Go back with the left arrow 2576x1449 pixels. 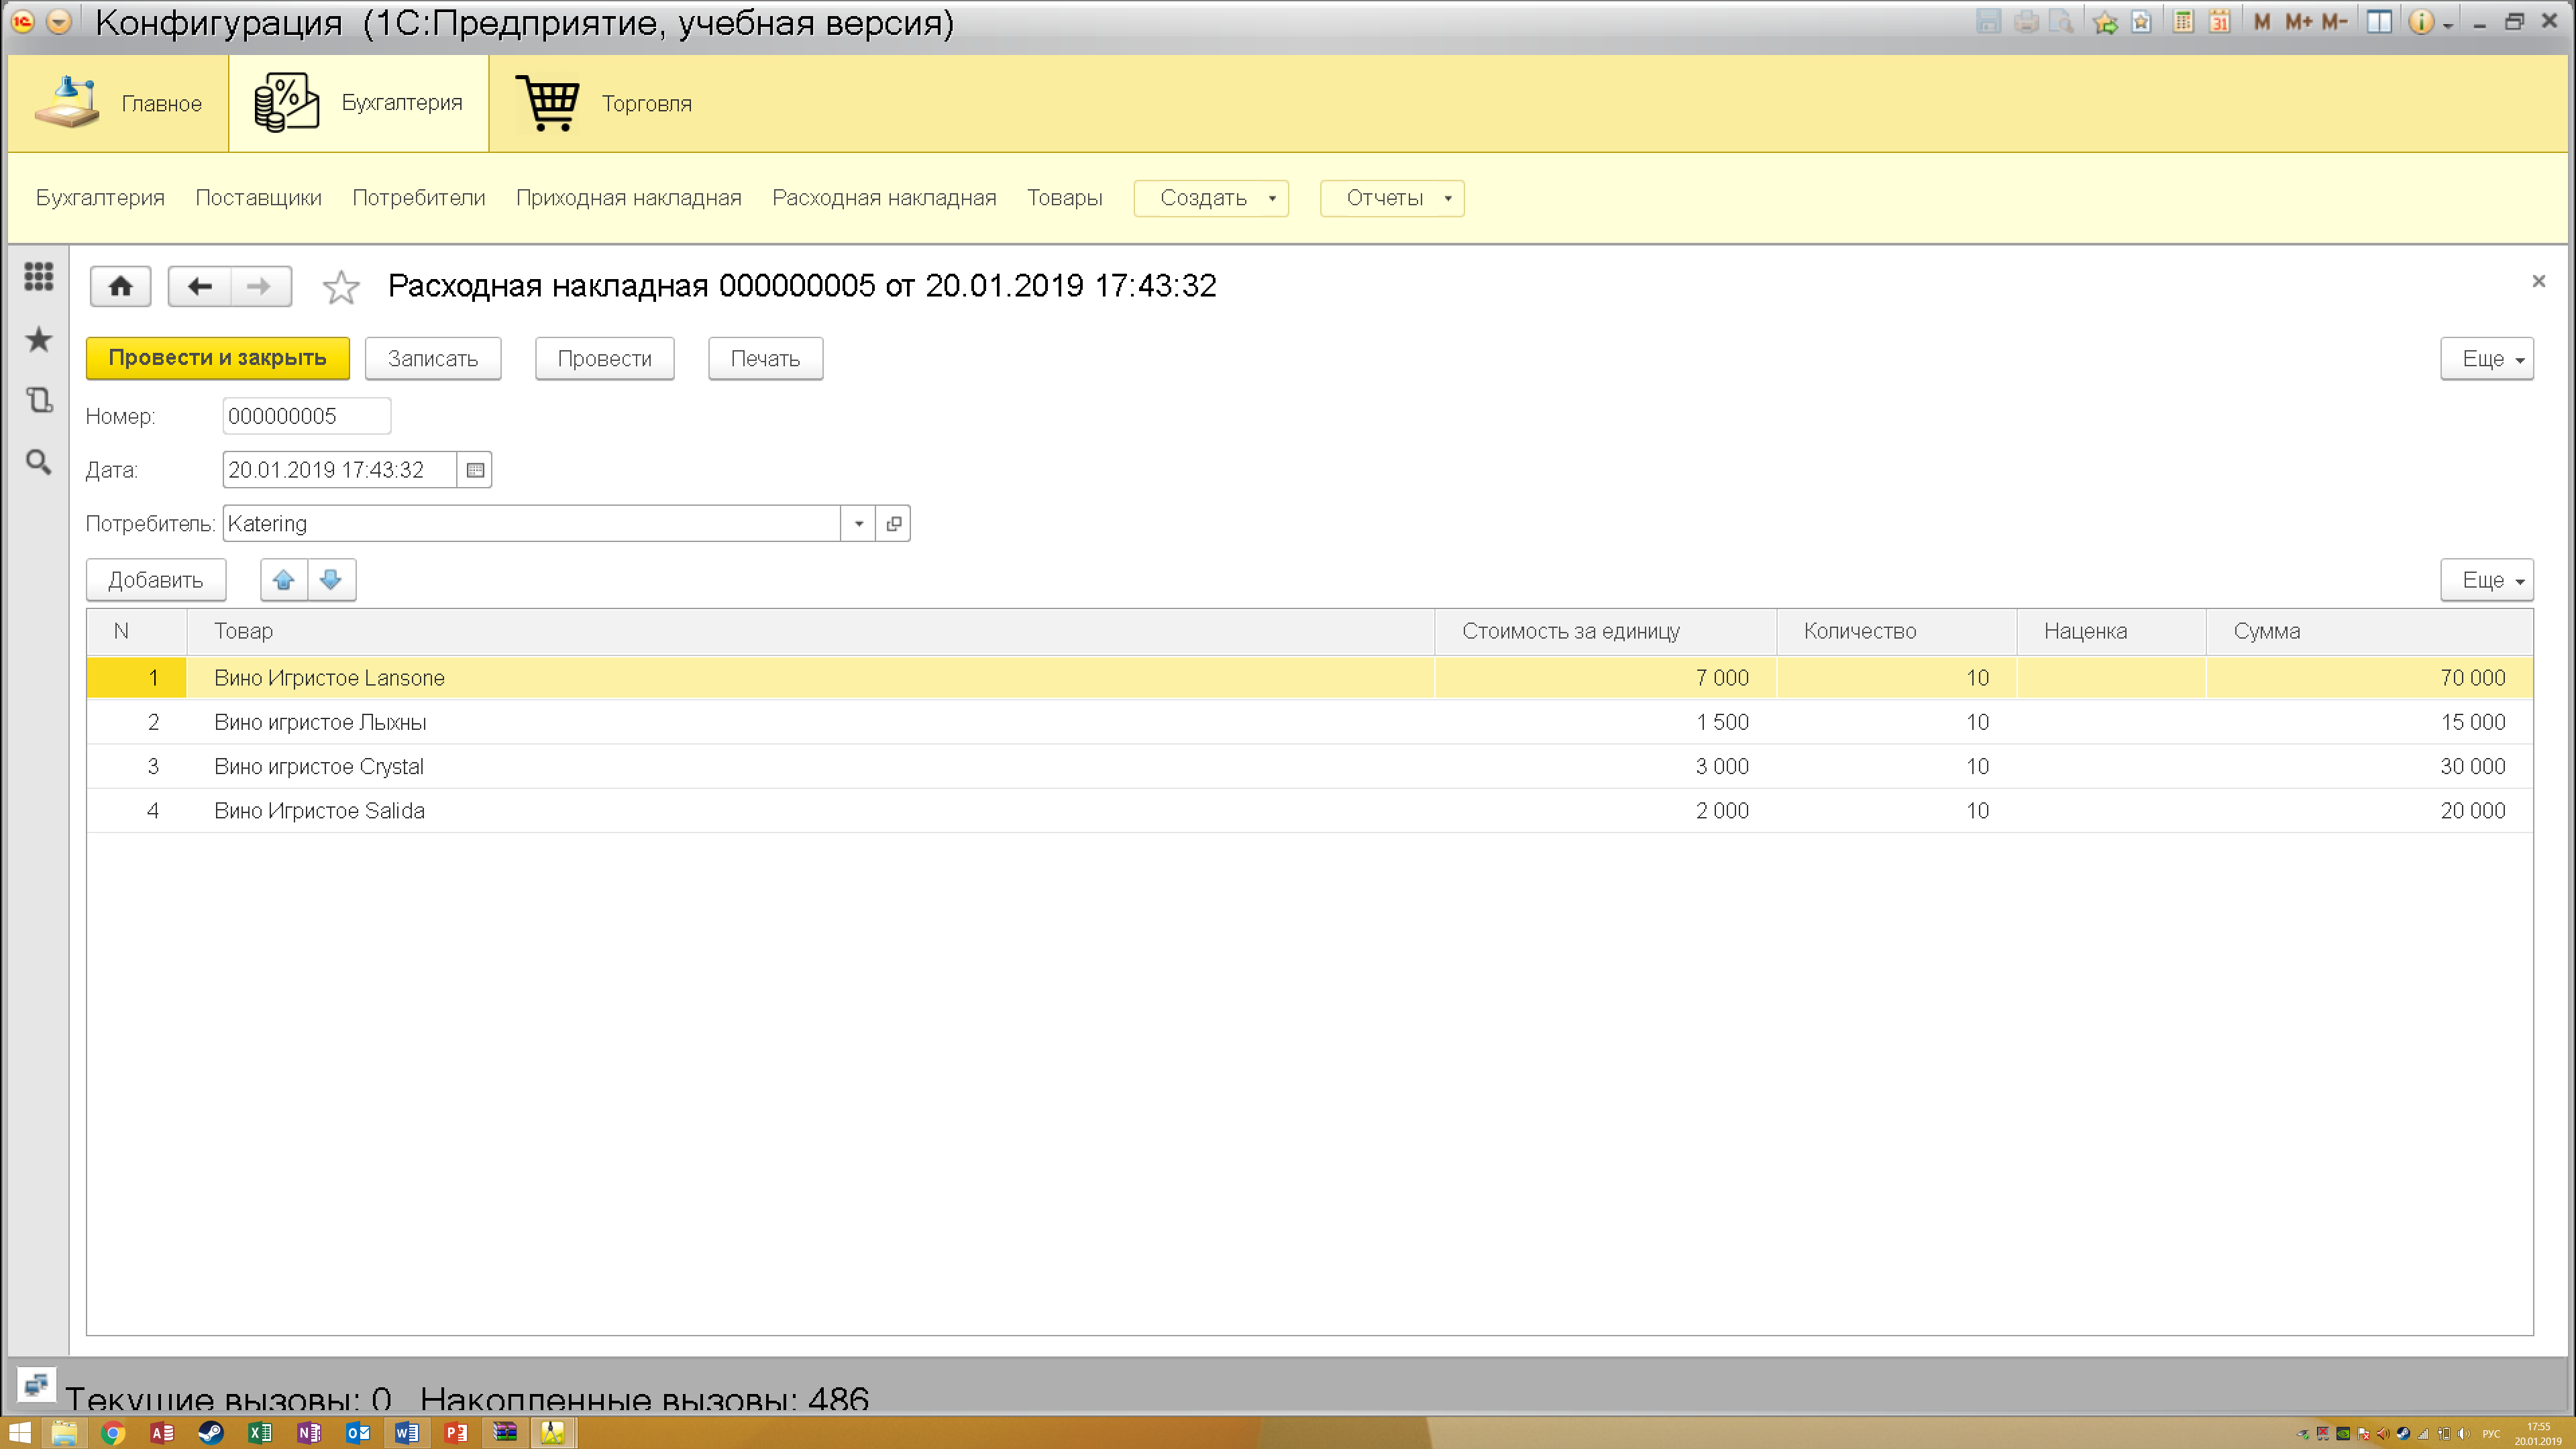tap(200, 287)
